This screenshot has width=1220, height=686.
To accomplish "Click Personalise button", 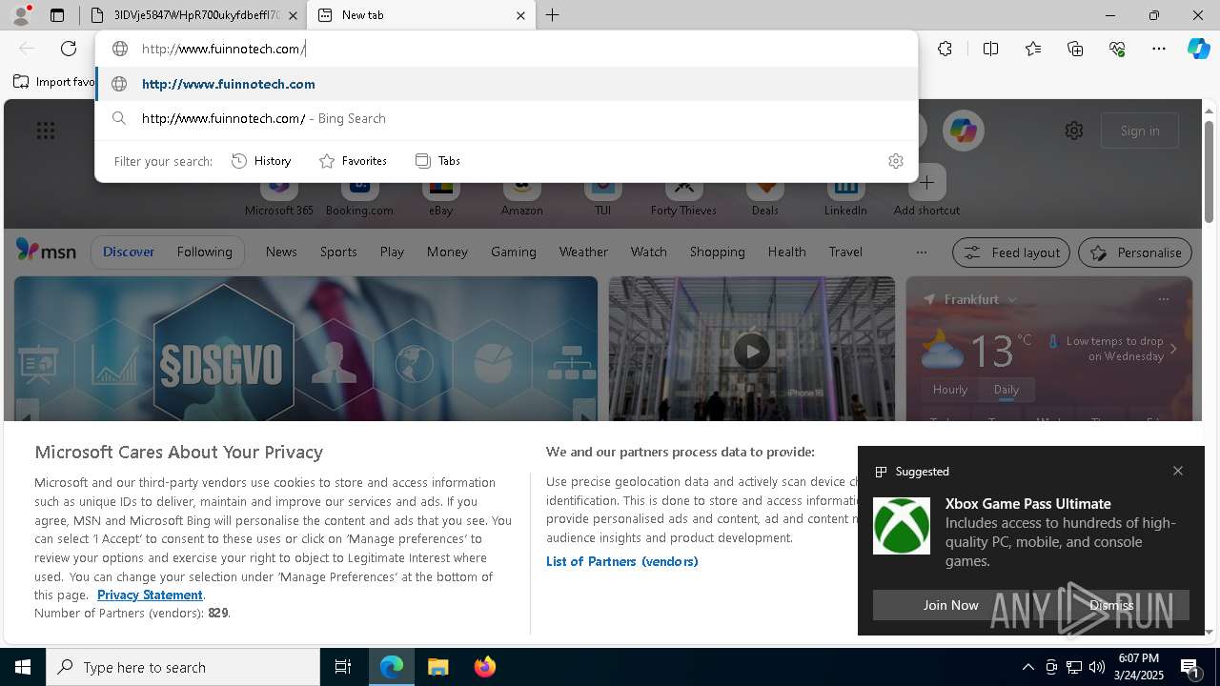I will [1135, 252].
